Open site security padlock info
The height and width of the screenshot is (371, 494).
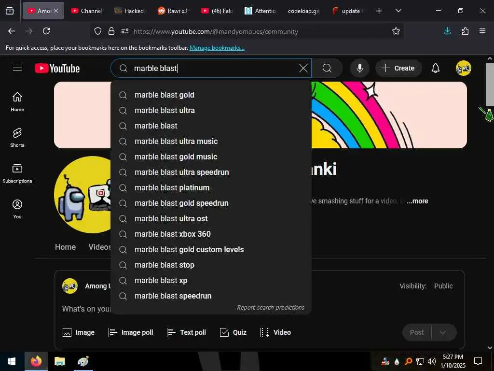pyautogui.click(x=111, y=31)
